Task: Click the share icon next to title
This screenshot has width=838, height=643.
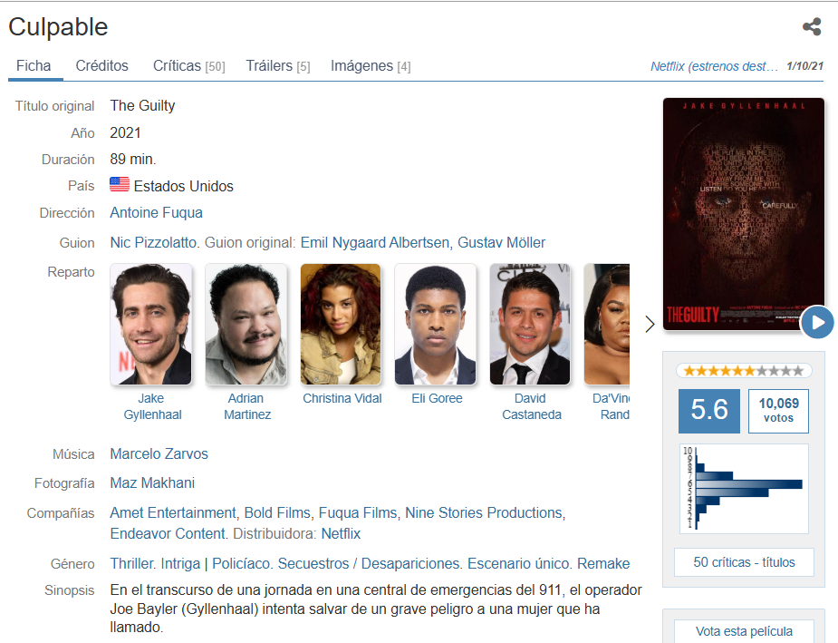Action: (x=812, y=27)
